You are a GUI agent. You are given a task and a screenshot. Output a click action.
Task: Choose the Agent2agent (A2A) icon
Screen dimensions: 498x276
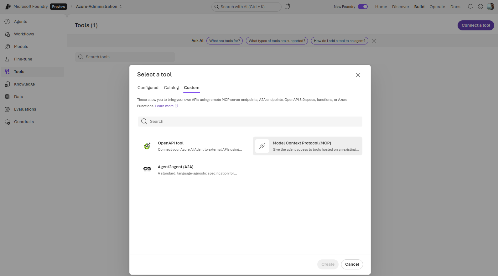pyautogui.click(x=147, y=170)
